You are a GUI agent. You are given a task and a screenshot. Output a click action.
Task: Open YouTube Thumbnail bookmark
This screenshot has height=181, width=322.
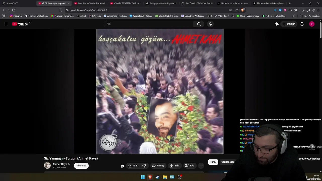(62, 16)
